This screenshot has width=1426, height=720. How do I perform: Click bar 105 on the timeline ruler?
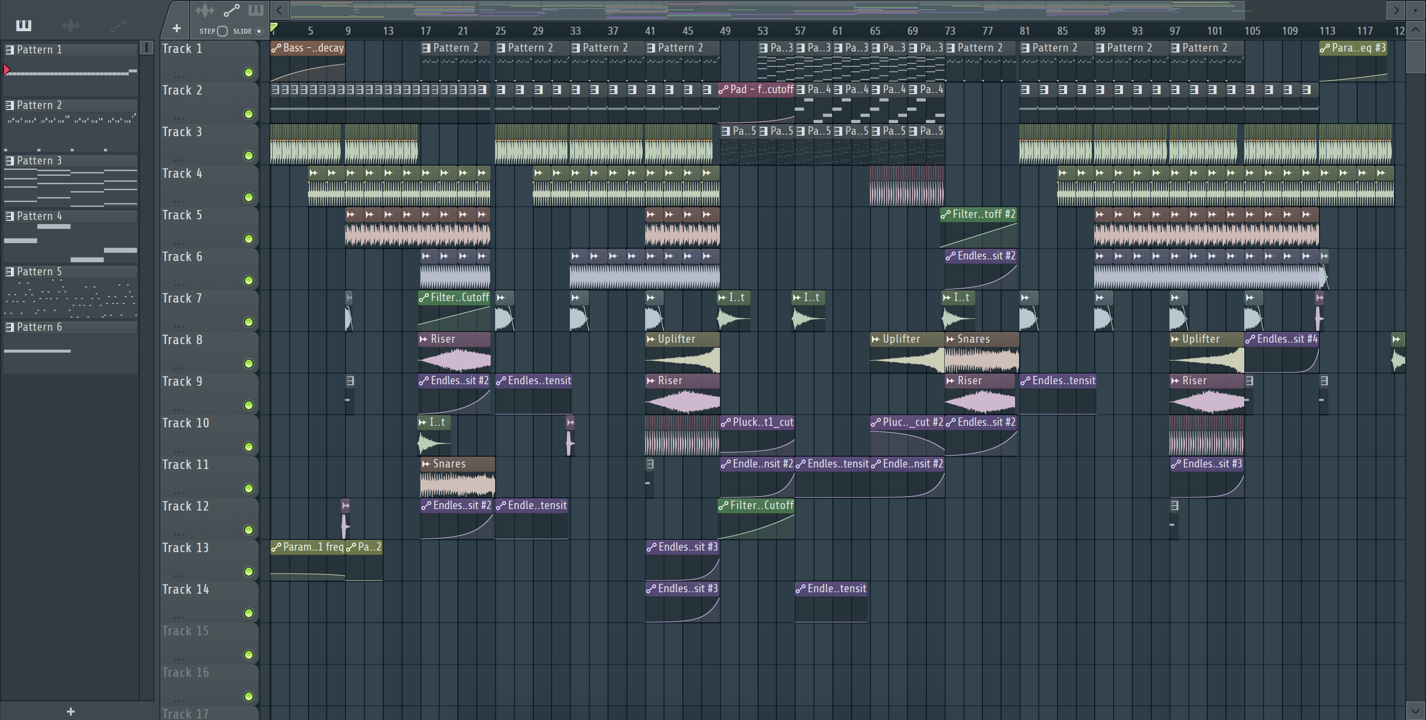click(1252, 31)
